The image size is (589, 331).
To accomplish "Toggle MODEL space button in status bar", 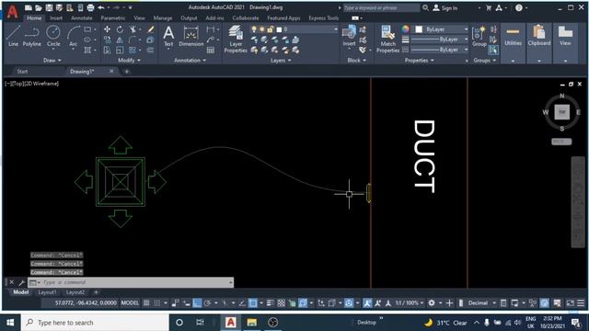I will point(130,302).
